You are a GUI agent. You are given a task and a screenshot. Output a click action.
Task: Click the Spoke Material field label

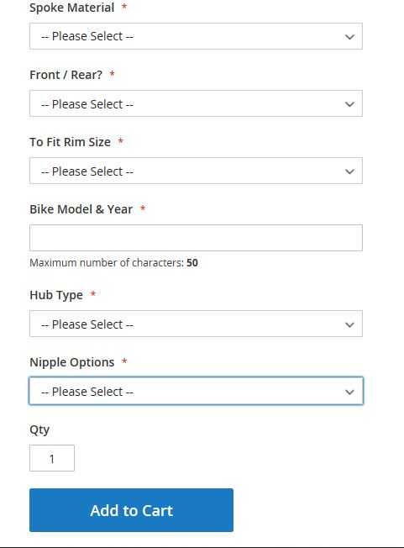pos(72,8)
